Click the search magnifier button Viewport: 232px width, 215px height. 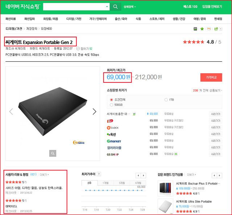pos(115,7)
